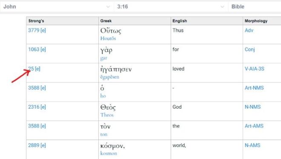The width and height of the screenshot is (281, 159).
Task: Click the English word loved
Action: (178, 69)
